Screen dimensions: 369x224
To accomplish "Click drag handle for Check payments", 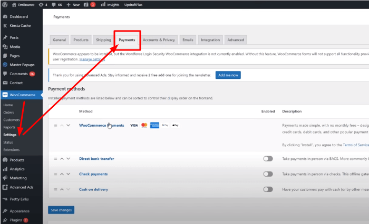I will pos(55,174).
